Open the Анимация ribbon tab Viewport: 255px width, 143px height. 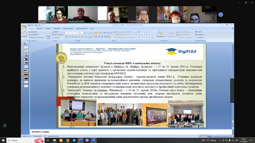[57, 28]
